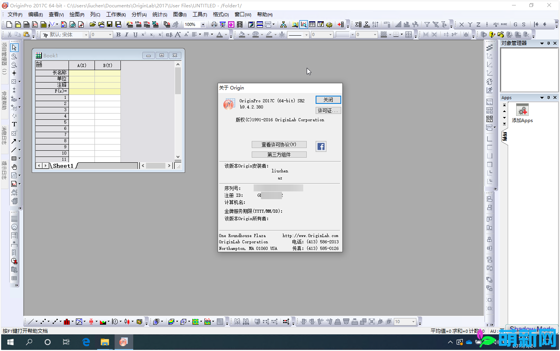Toggle Bold formatting
560x351 pixels.
pos(119,34)
